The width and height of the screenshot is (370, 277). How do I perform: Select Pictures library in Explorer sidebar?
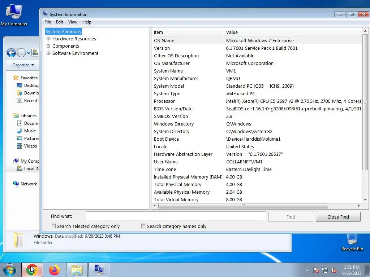(x=28, y=138)
